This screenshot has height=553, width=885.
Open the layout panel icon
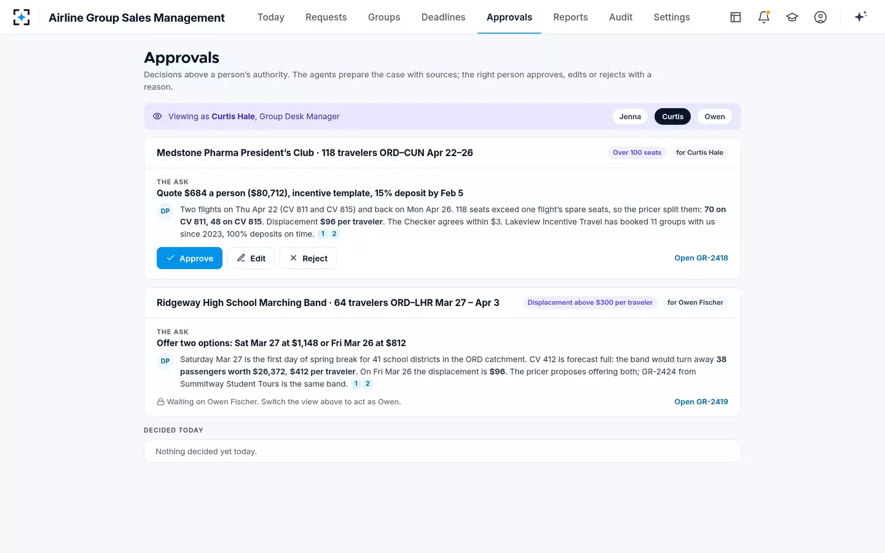point(736,17)
